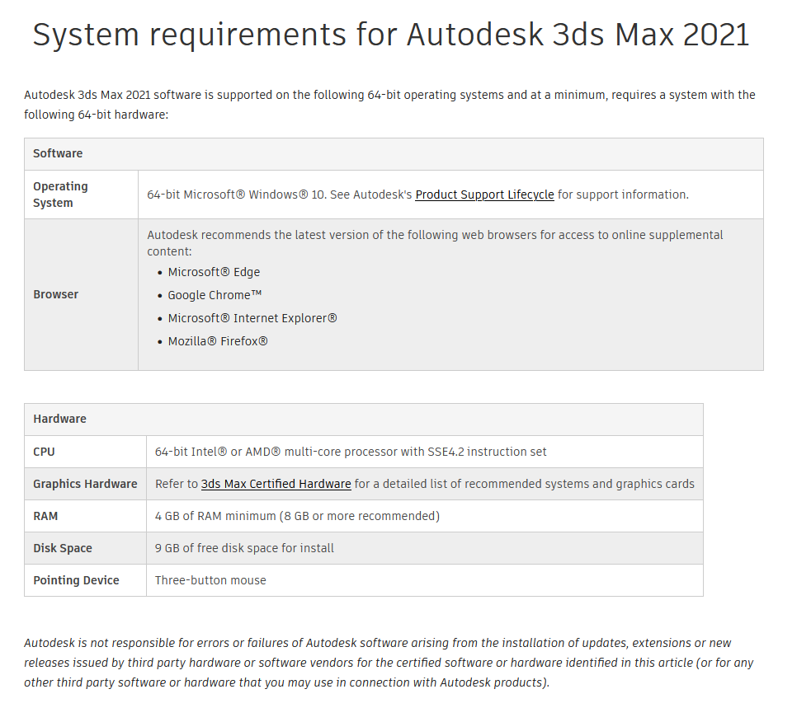Click the CPU row label
Screen dimensions: 797x722
45,452
